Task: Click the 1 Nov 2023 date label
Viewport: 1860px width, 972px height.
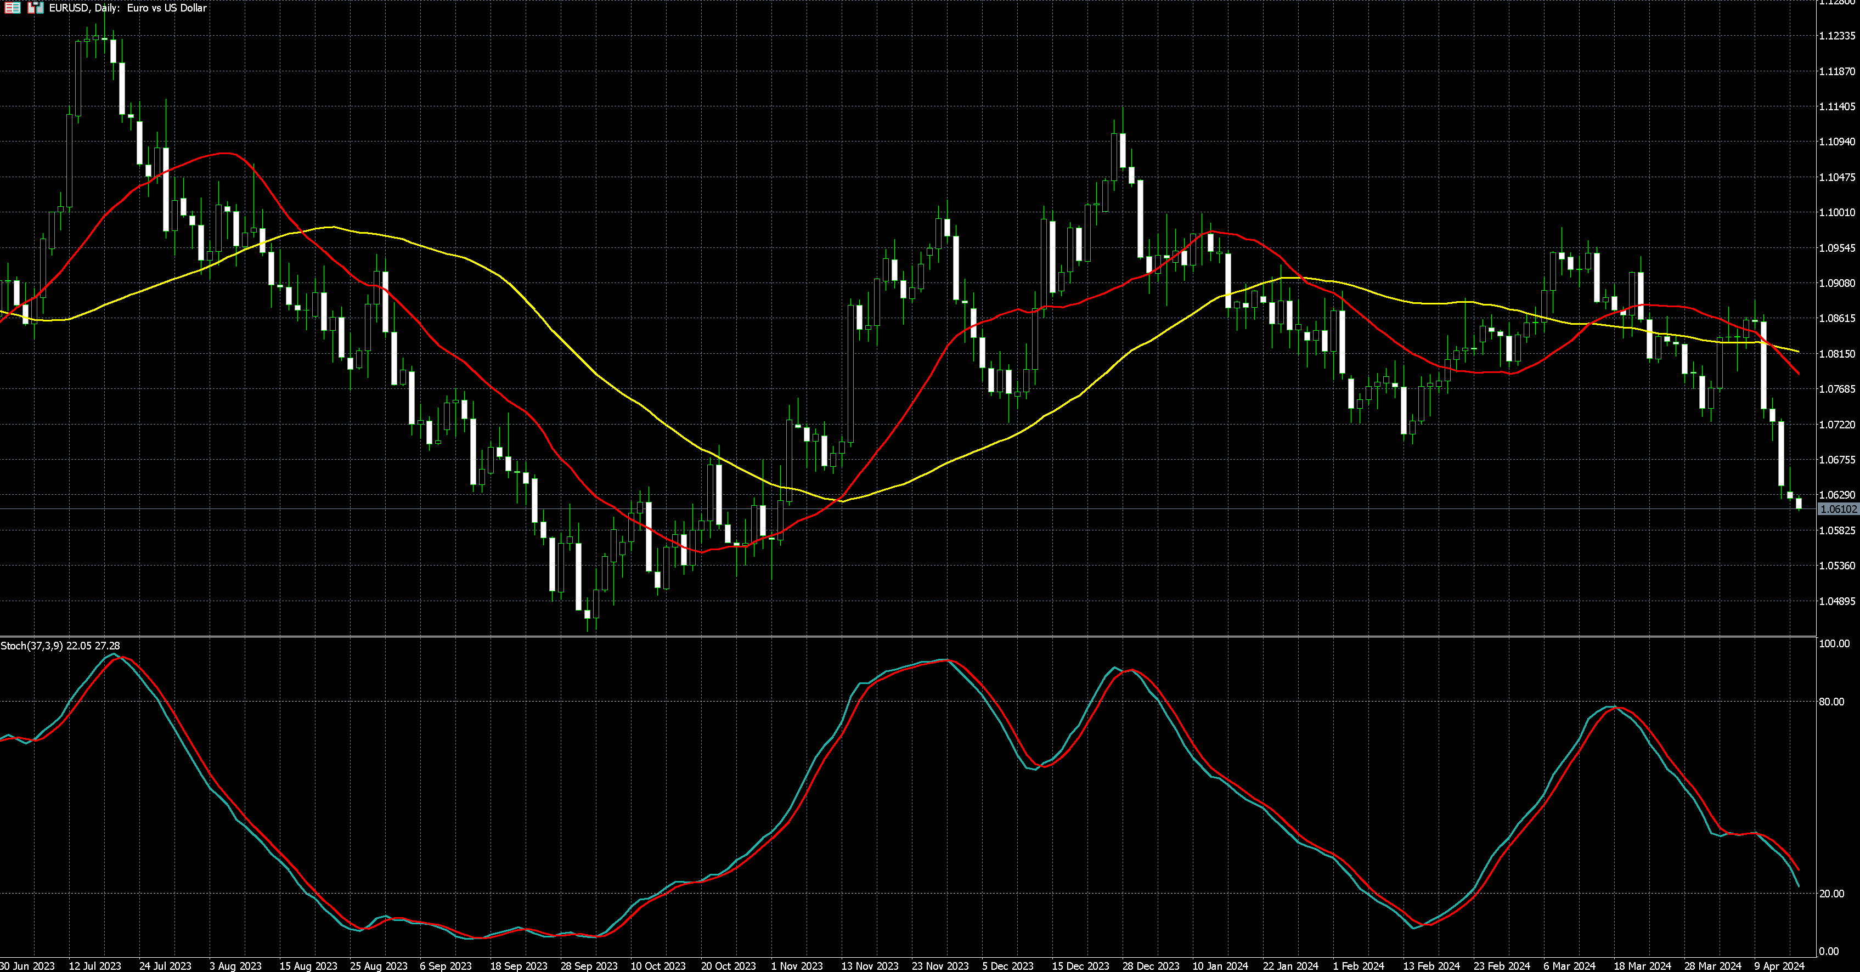Action: pos(797,965)
